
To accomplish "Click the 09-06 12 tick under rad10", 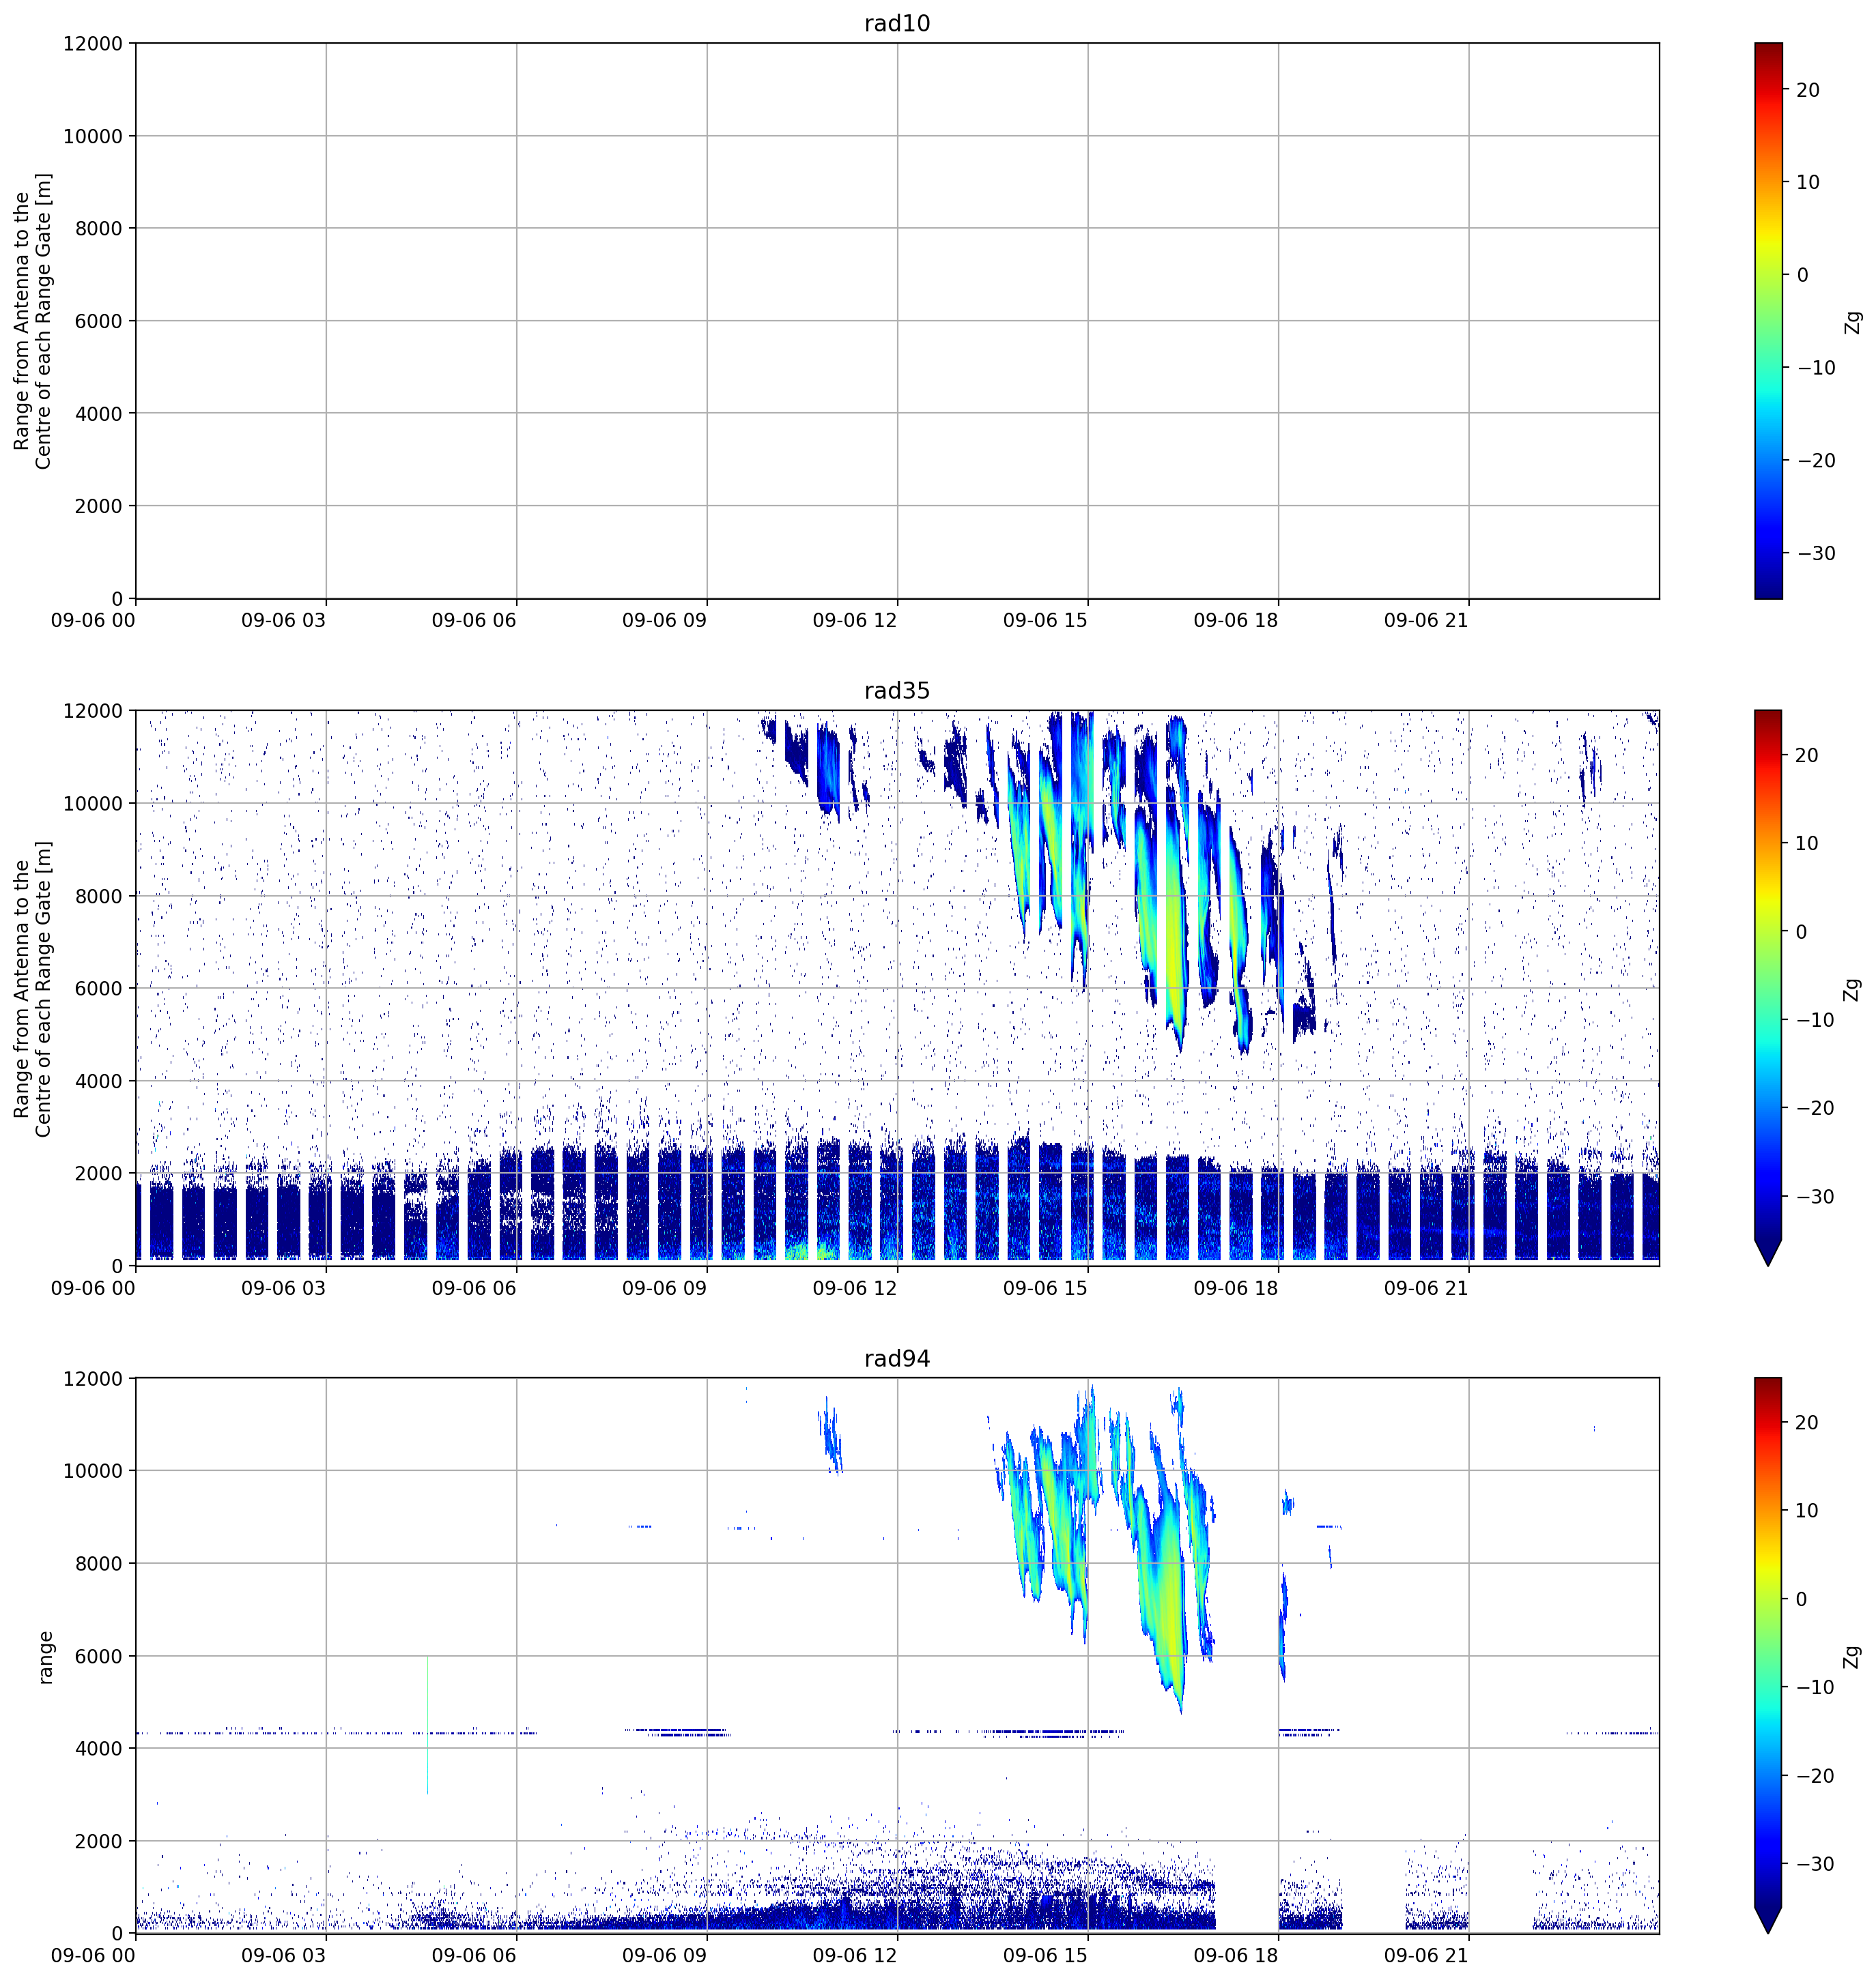I will click(855, 620).
